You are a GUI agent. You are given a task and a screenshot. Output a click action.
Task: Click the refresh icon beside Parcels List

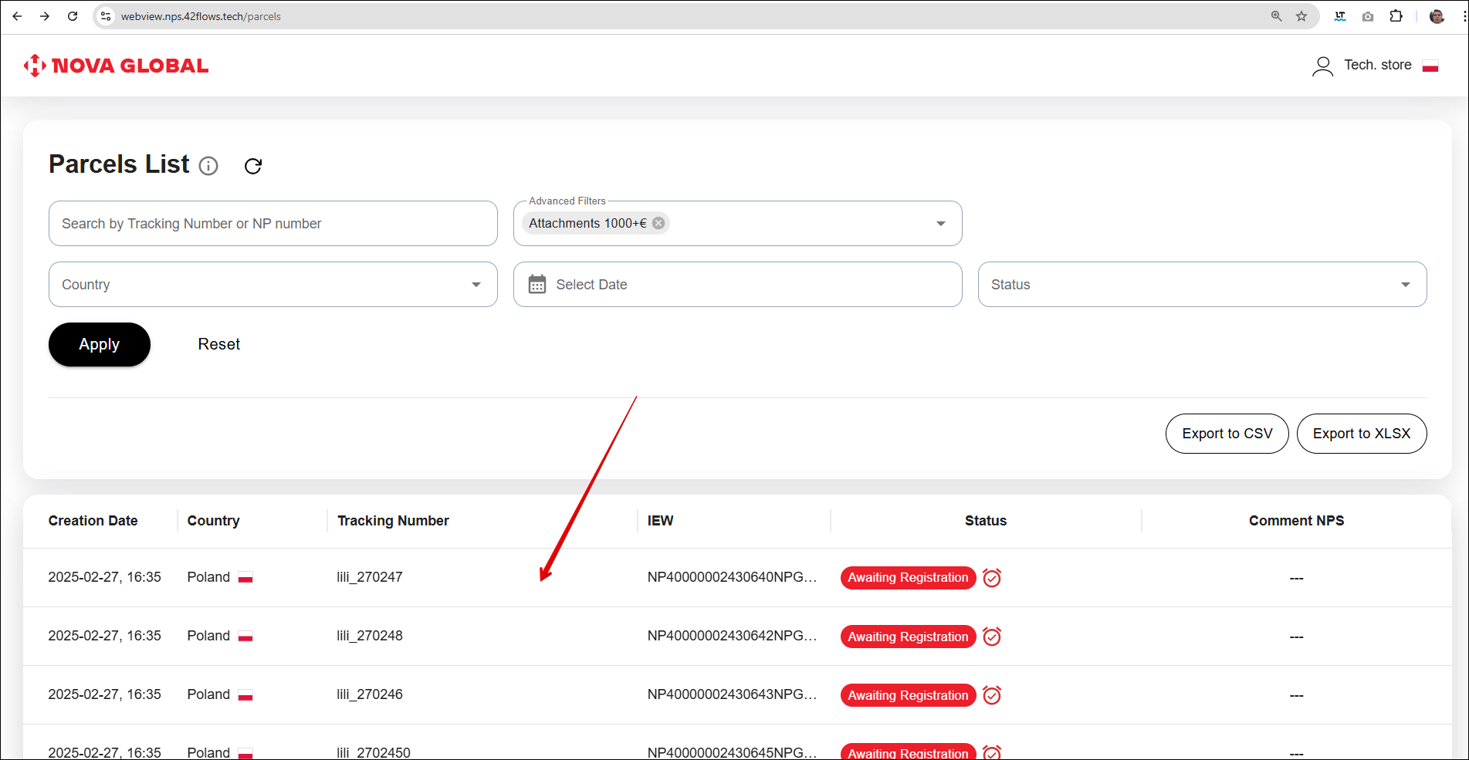(253, 166)
